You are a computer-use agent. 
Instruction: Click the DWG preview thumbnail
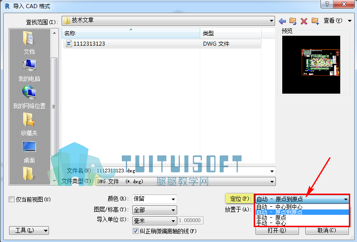click(x=311, y=65)
